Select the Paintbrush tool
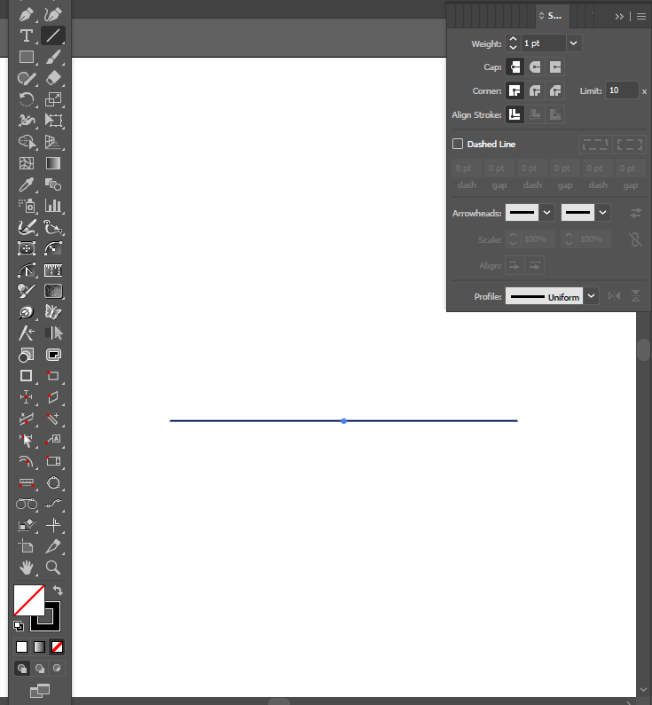The height and width of the screenshot is (705, 652). 53,57
